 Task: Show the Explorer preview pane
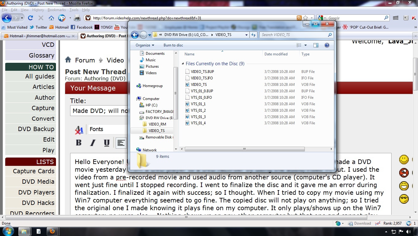click(x=316, y=45)
